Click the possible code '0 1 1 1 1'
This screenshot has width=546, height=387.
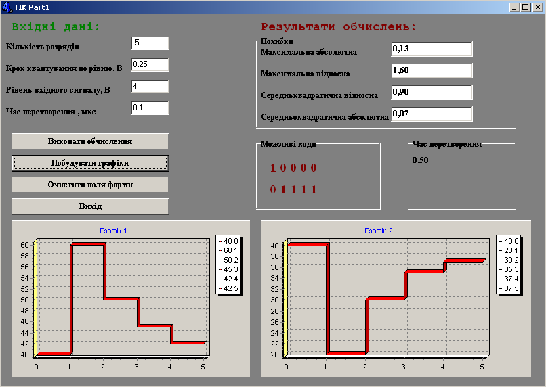click(x=293, y=190)
